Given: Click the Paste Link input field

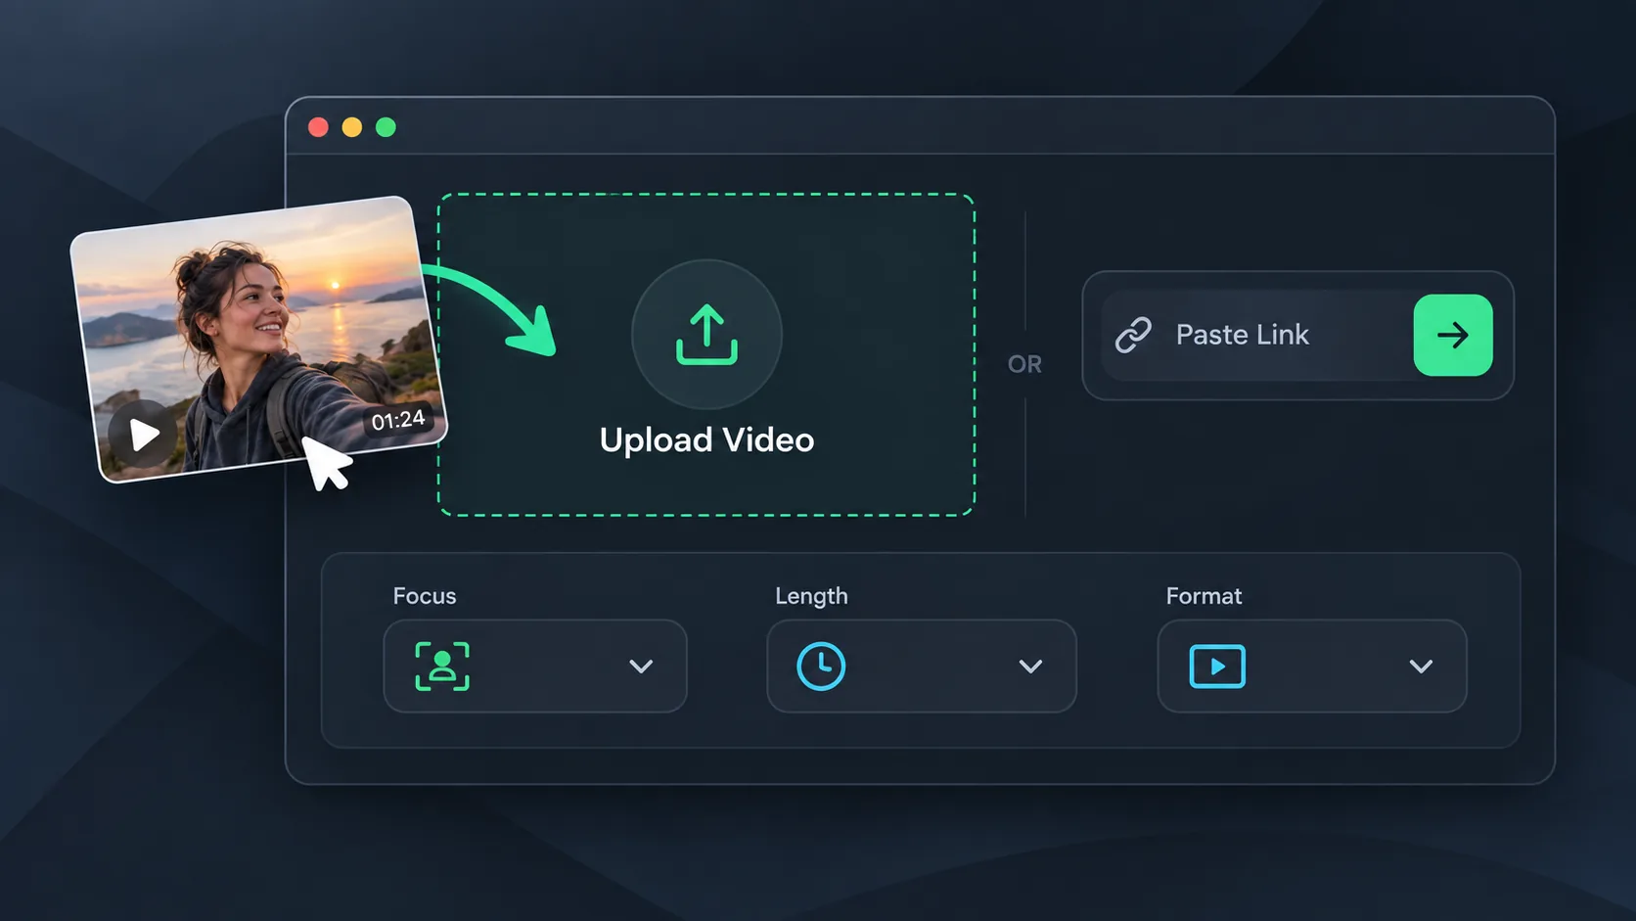Looking at the screenshot, I should [1297, 335].
